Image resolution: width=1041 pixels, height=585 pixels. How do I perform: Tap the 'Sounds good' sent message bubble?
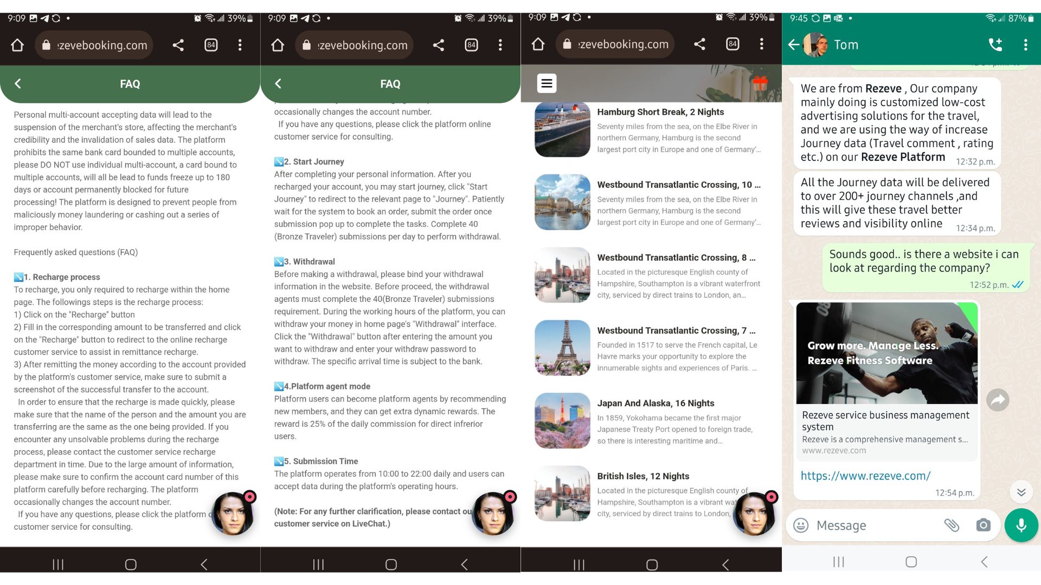pyautogui.click(x=926, y=267)
